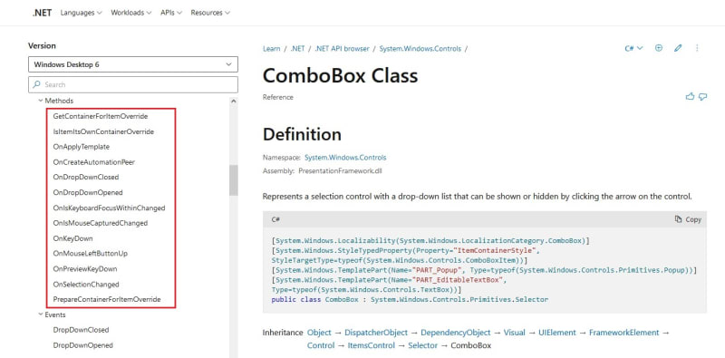Open the Object inheritance link
725x358 pixels.
point(319,333)
